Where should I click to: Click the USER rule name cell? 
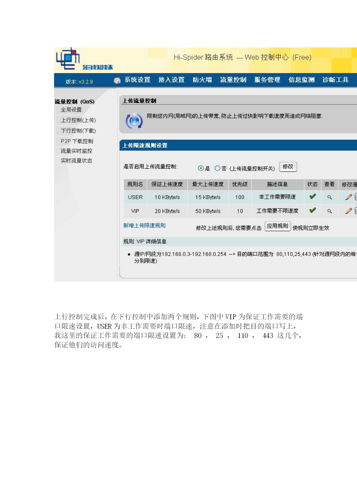pyautogui.click(x=135, y=197)
